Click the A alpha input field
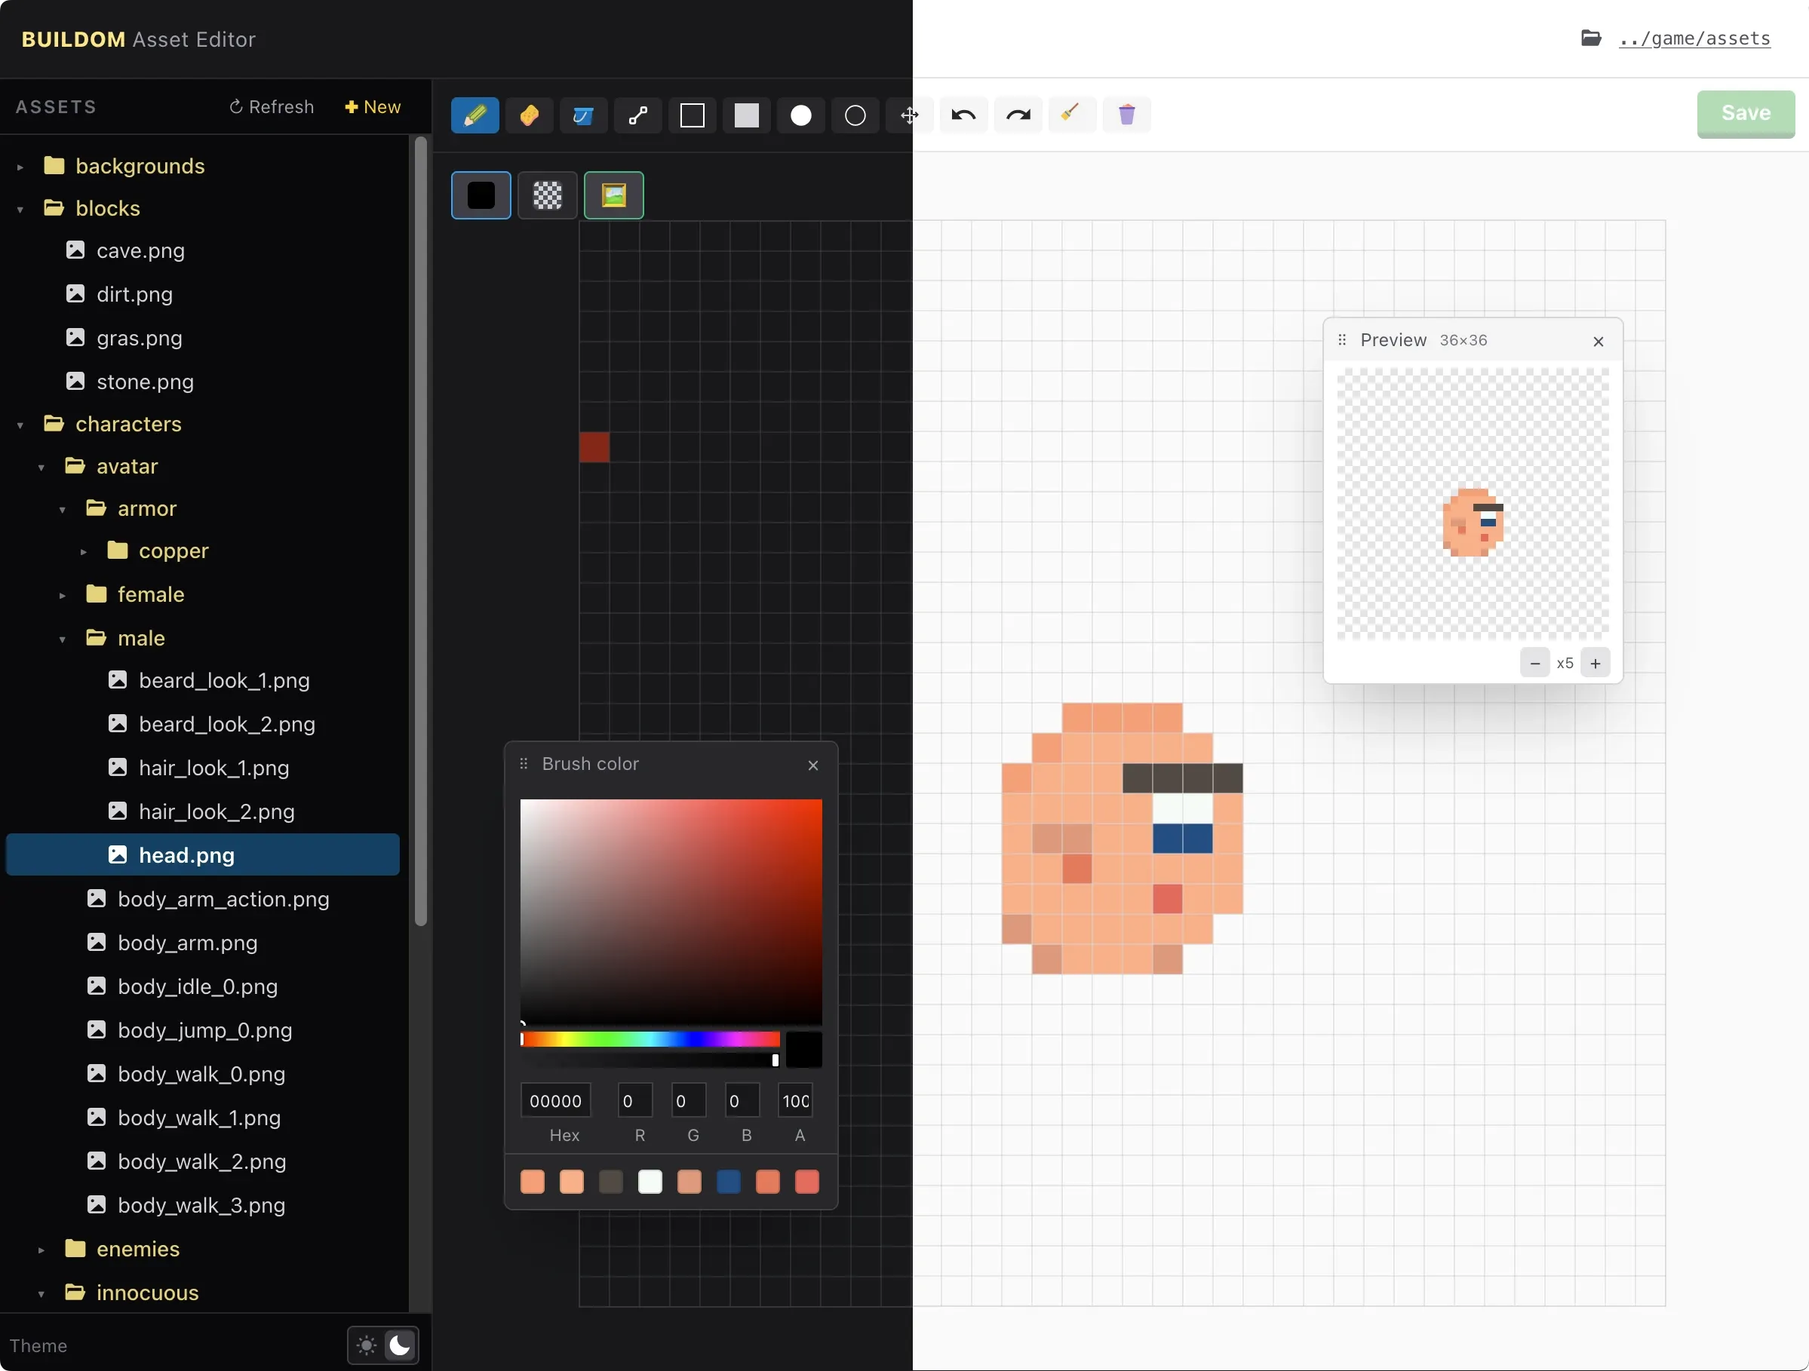1809x1371 pixels. [x=795, y=1101]
